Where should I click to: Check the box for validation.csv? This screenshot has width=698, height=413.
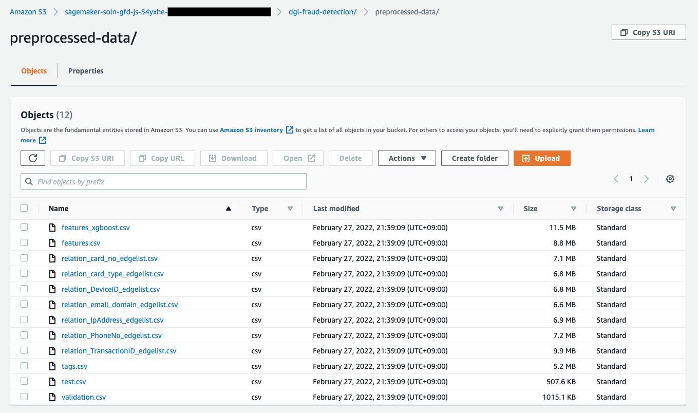coord(24,397)
